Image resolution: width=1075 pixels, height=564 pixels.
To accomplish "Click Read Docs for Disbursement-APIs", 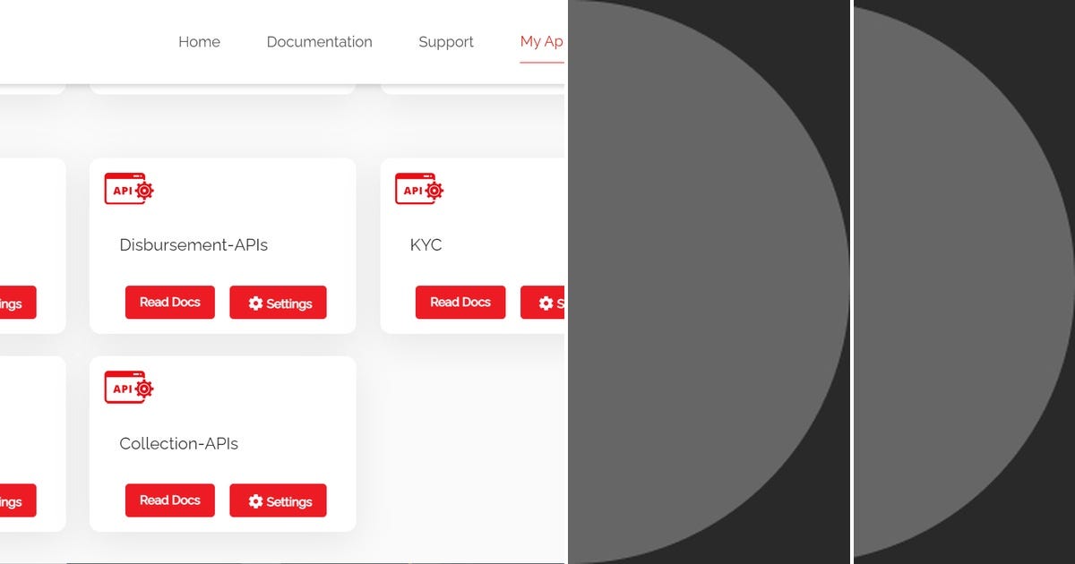I will click(169, 303).
